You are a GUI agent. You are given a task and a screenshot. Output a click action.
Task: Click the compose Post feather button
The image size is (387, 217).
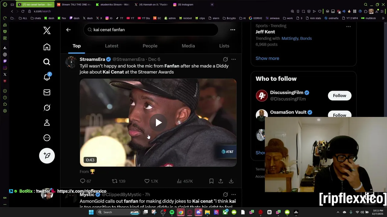47,156
